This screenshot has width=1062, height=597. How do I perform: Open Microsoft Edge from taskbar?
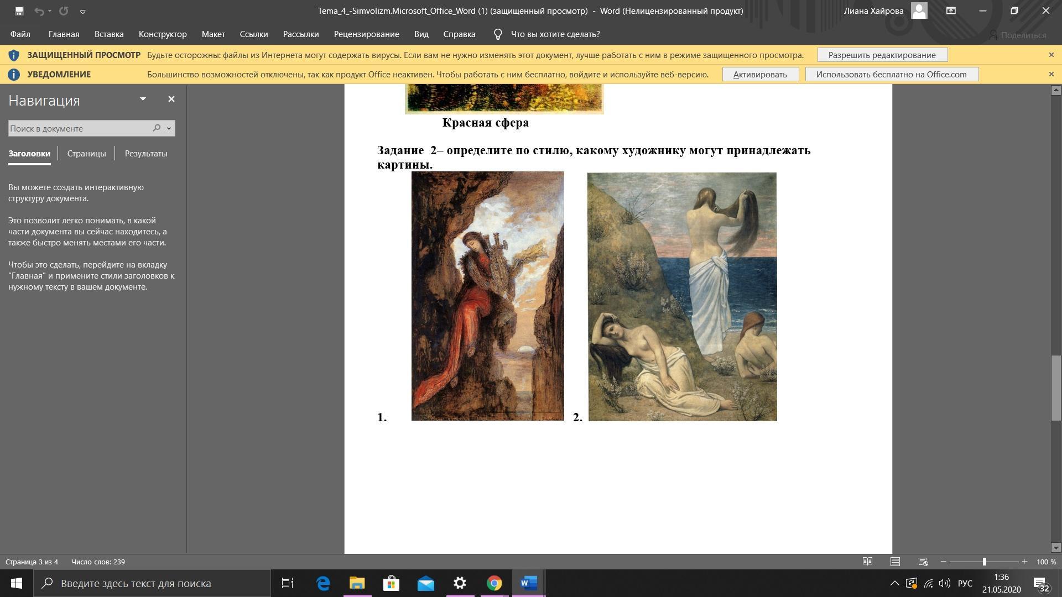[322, 583]
